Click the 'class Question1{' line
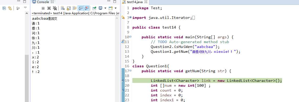The height and width of the screenshot is (102, 299). (x=151, y=66)
